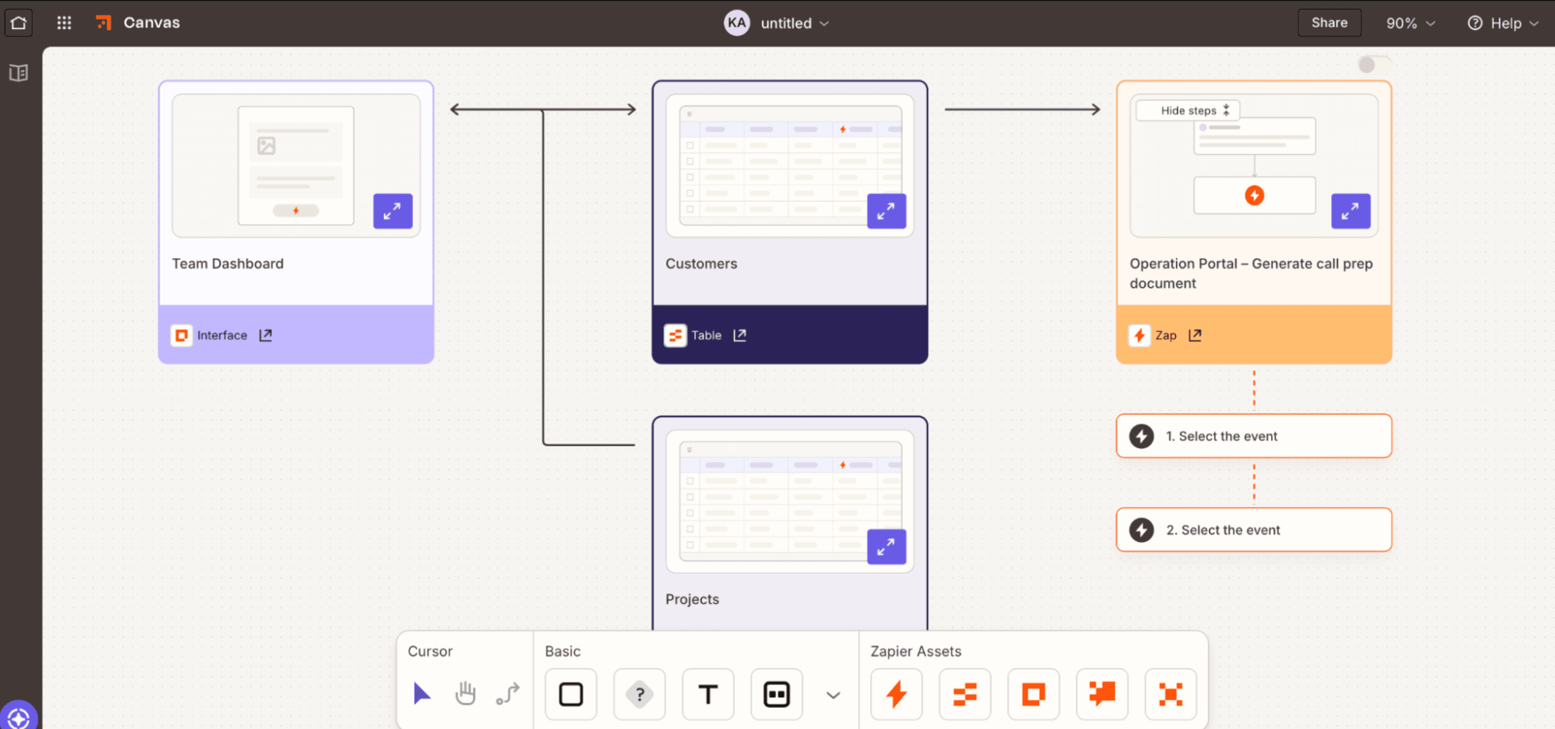This screenshot has width=1555, height=729.
Task: Add a Frame container element
Action: tap(776, 694)
